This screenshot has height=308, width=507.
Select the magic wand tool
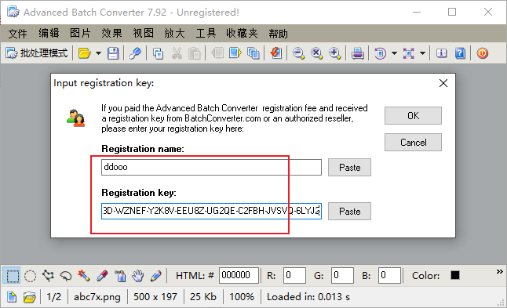tap(84, 276)
